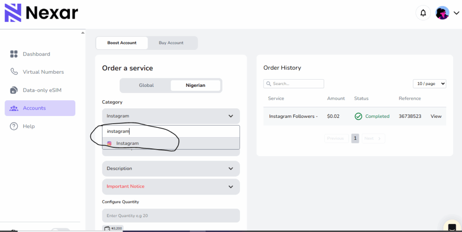
Task: Select page 1 in pagination
Action: pos(355,138)
